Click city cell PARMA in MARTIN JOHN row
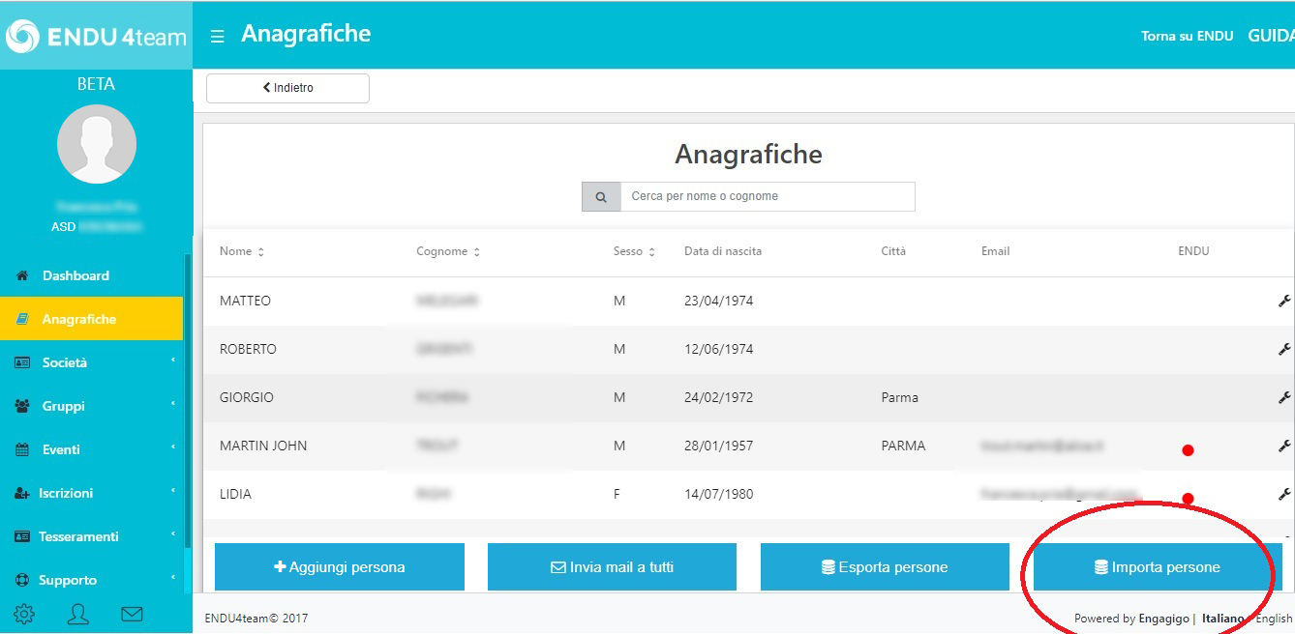The image size is (1295, 634). pyautogui.click(x=903, y=446)
